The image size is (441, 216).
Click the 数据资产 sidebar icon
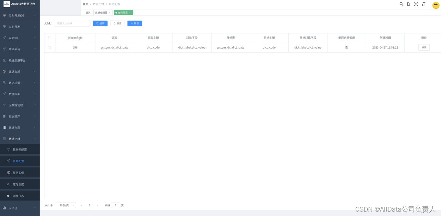[x=4, y=116]
